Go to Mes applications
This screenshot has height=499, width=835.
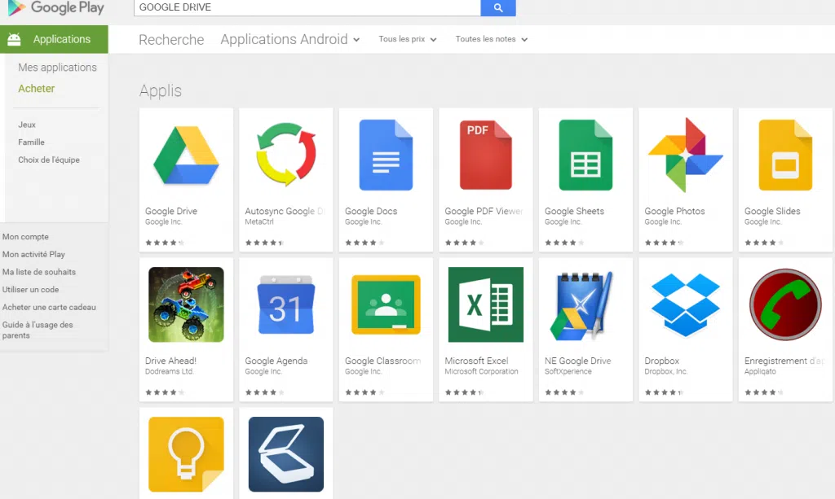[x=58, y=68]
